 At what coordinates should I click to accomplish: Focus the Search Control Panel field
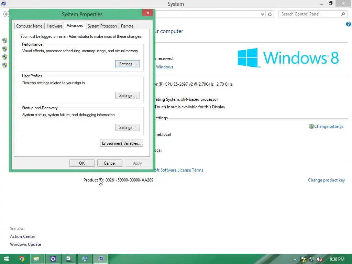(x=313, y=14)
